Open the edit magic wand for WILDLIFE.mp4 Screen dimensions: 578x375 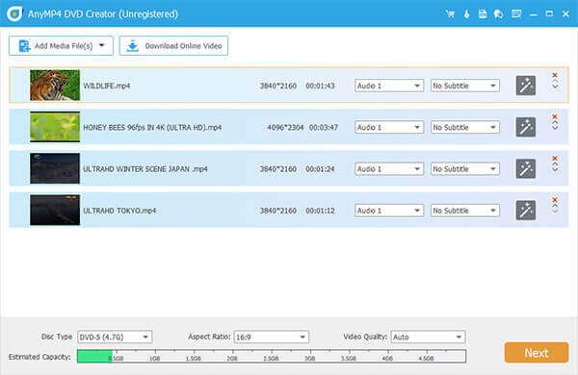(526, 86)
